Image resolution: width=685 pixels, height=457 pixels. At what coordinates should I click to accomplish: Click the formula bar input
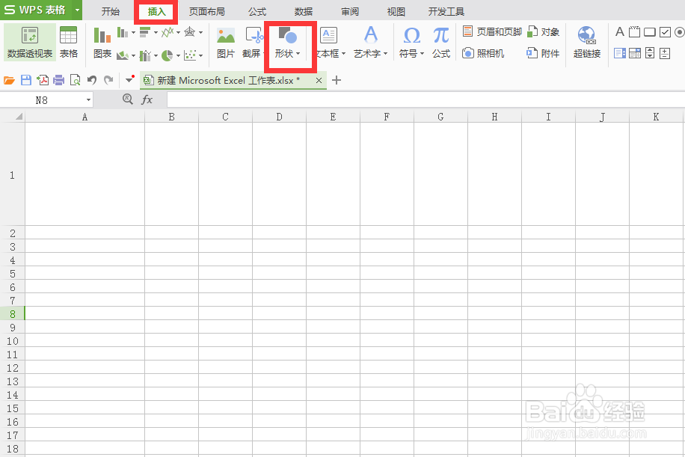426,100
